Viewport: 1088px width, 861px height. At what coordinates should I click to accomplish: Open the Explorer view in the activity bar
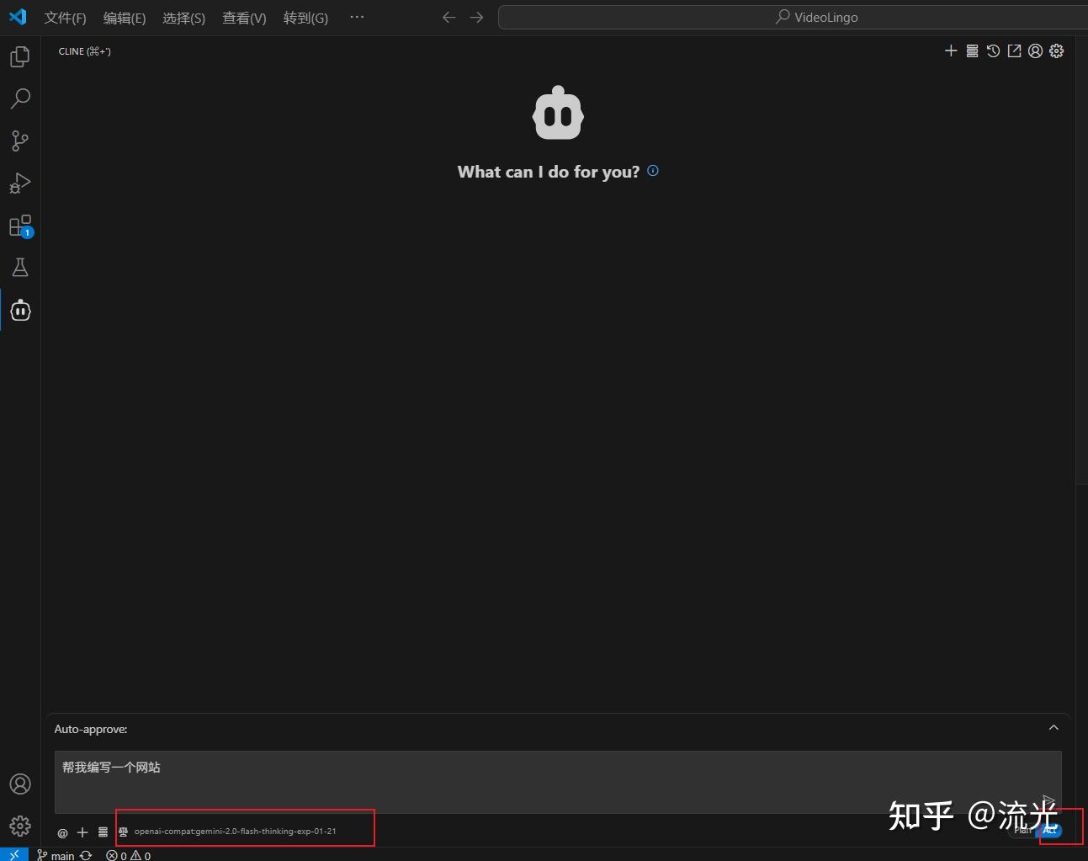point(20,56)
